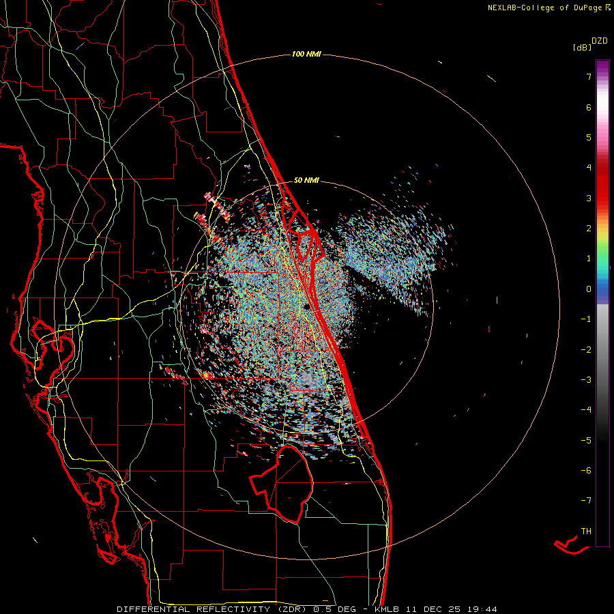Click the 7 dB value on the color scale
The height and width of the screenshot is (614, 614).
click(x=589, y=76)
